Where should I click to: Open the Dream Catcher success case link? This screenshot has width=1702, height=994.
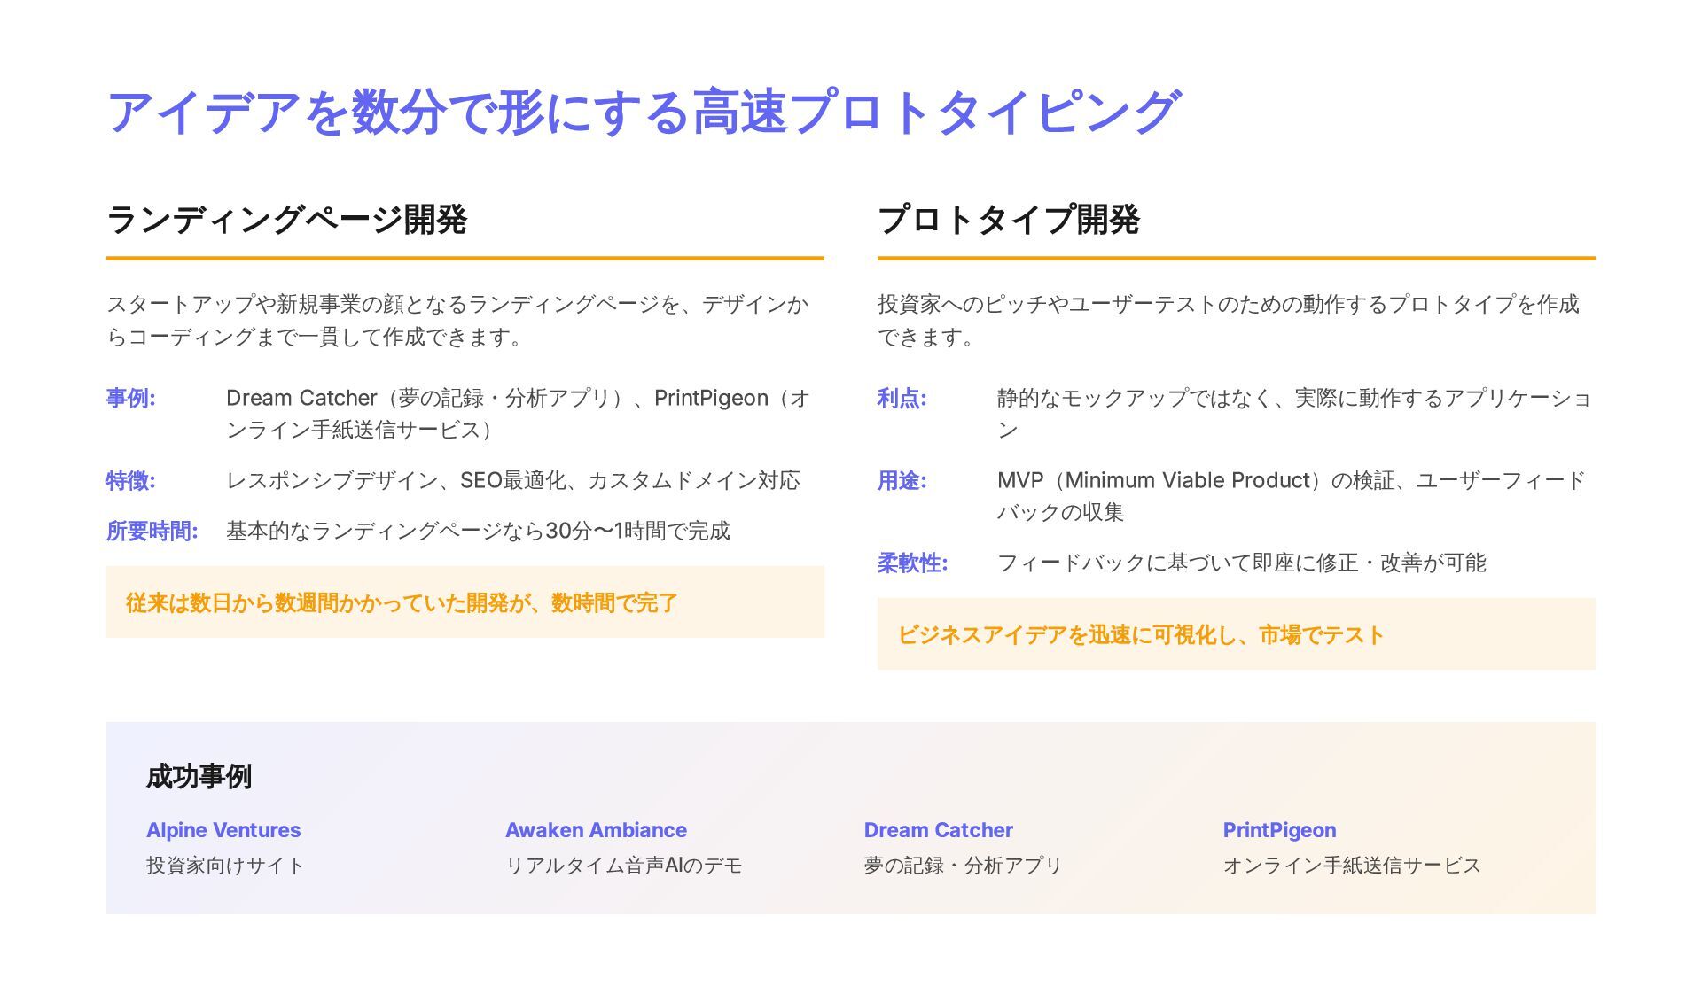938,830
